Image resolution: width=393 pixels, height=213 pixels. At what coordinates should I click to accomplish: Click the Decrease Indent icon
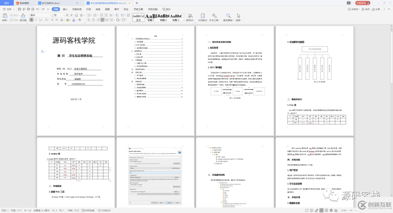tap(102, 15)
